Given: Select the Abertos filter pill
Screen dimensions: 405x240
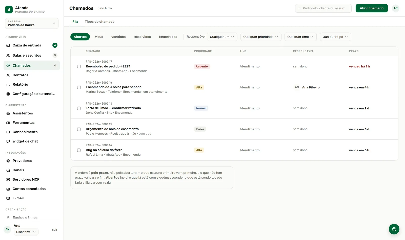Looking at the screenshot, I should click(x=80, y=37).
